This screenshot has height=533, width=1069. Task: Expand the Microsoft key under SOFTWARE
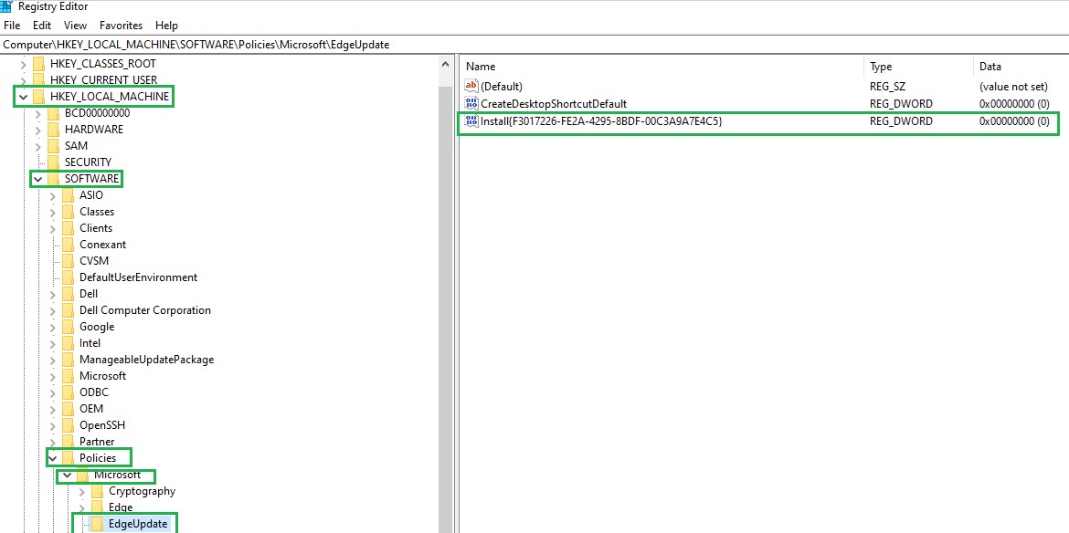click(53, 376)
